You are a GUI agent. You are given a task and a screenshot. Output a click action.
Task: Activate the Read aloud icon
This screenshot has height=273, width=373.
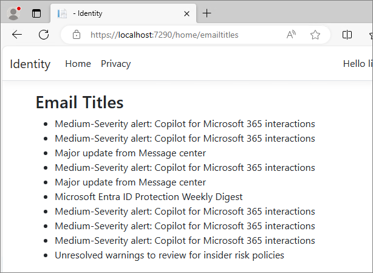(291, 35)
